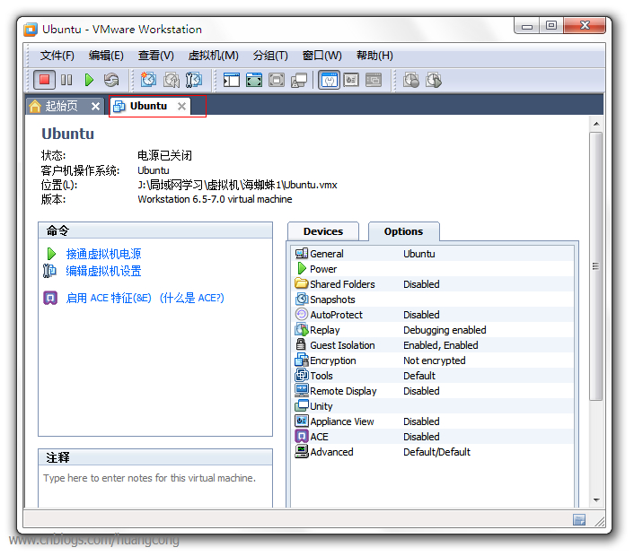Click the ACE icon beside 启用 ACE 特征
Screen dimensions: 634x556
coord(50,298)
